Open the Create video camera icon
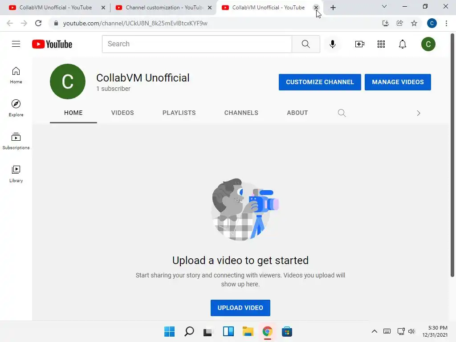456x342 pixels. 359,44
